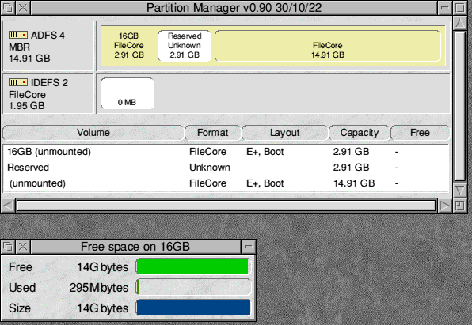Sort by the Volume column header
The image size is (472, 325).
click(93, 133)
